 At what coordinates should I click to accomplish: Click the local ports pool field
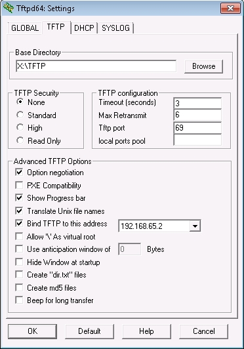197,140
